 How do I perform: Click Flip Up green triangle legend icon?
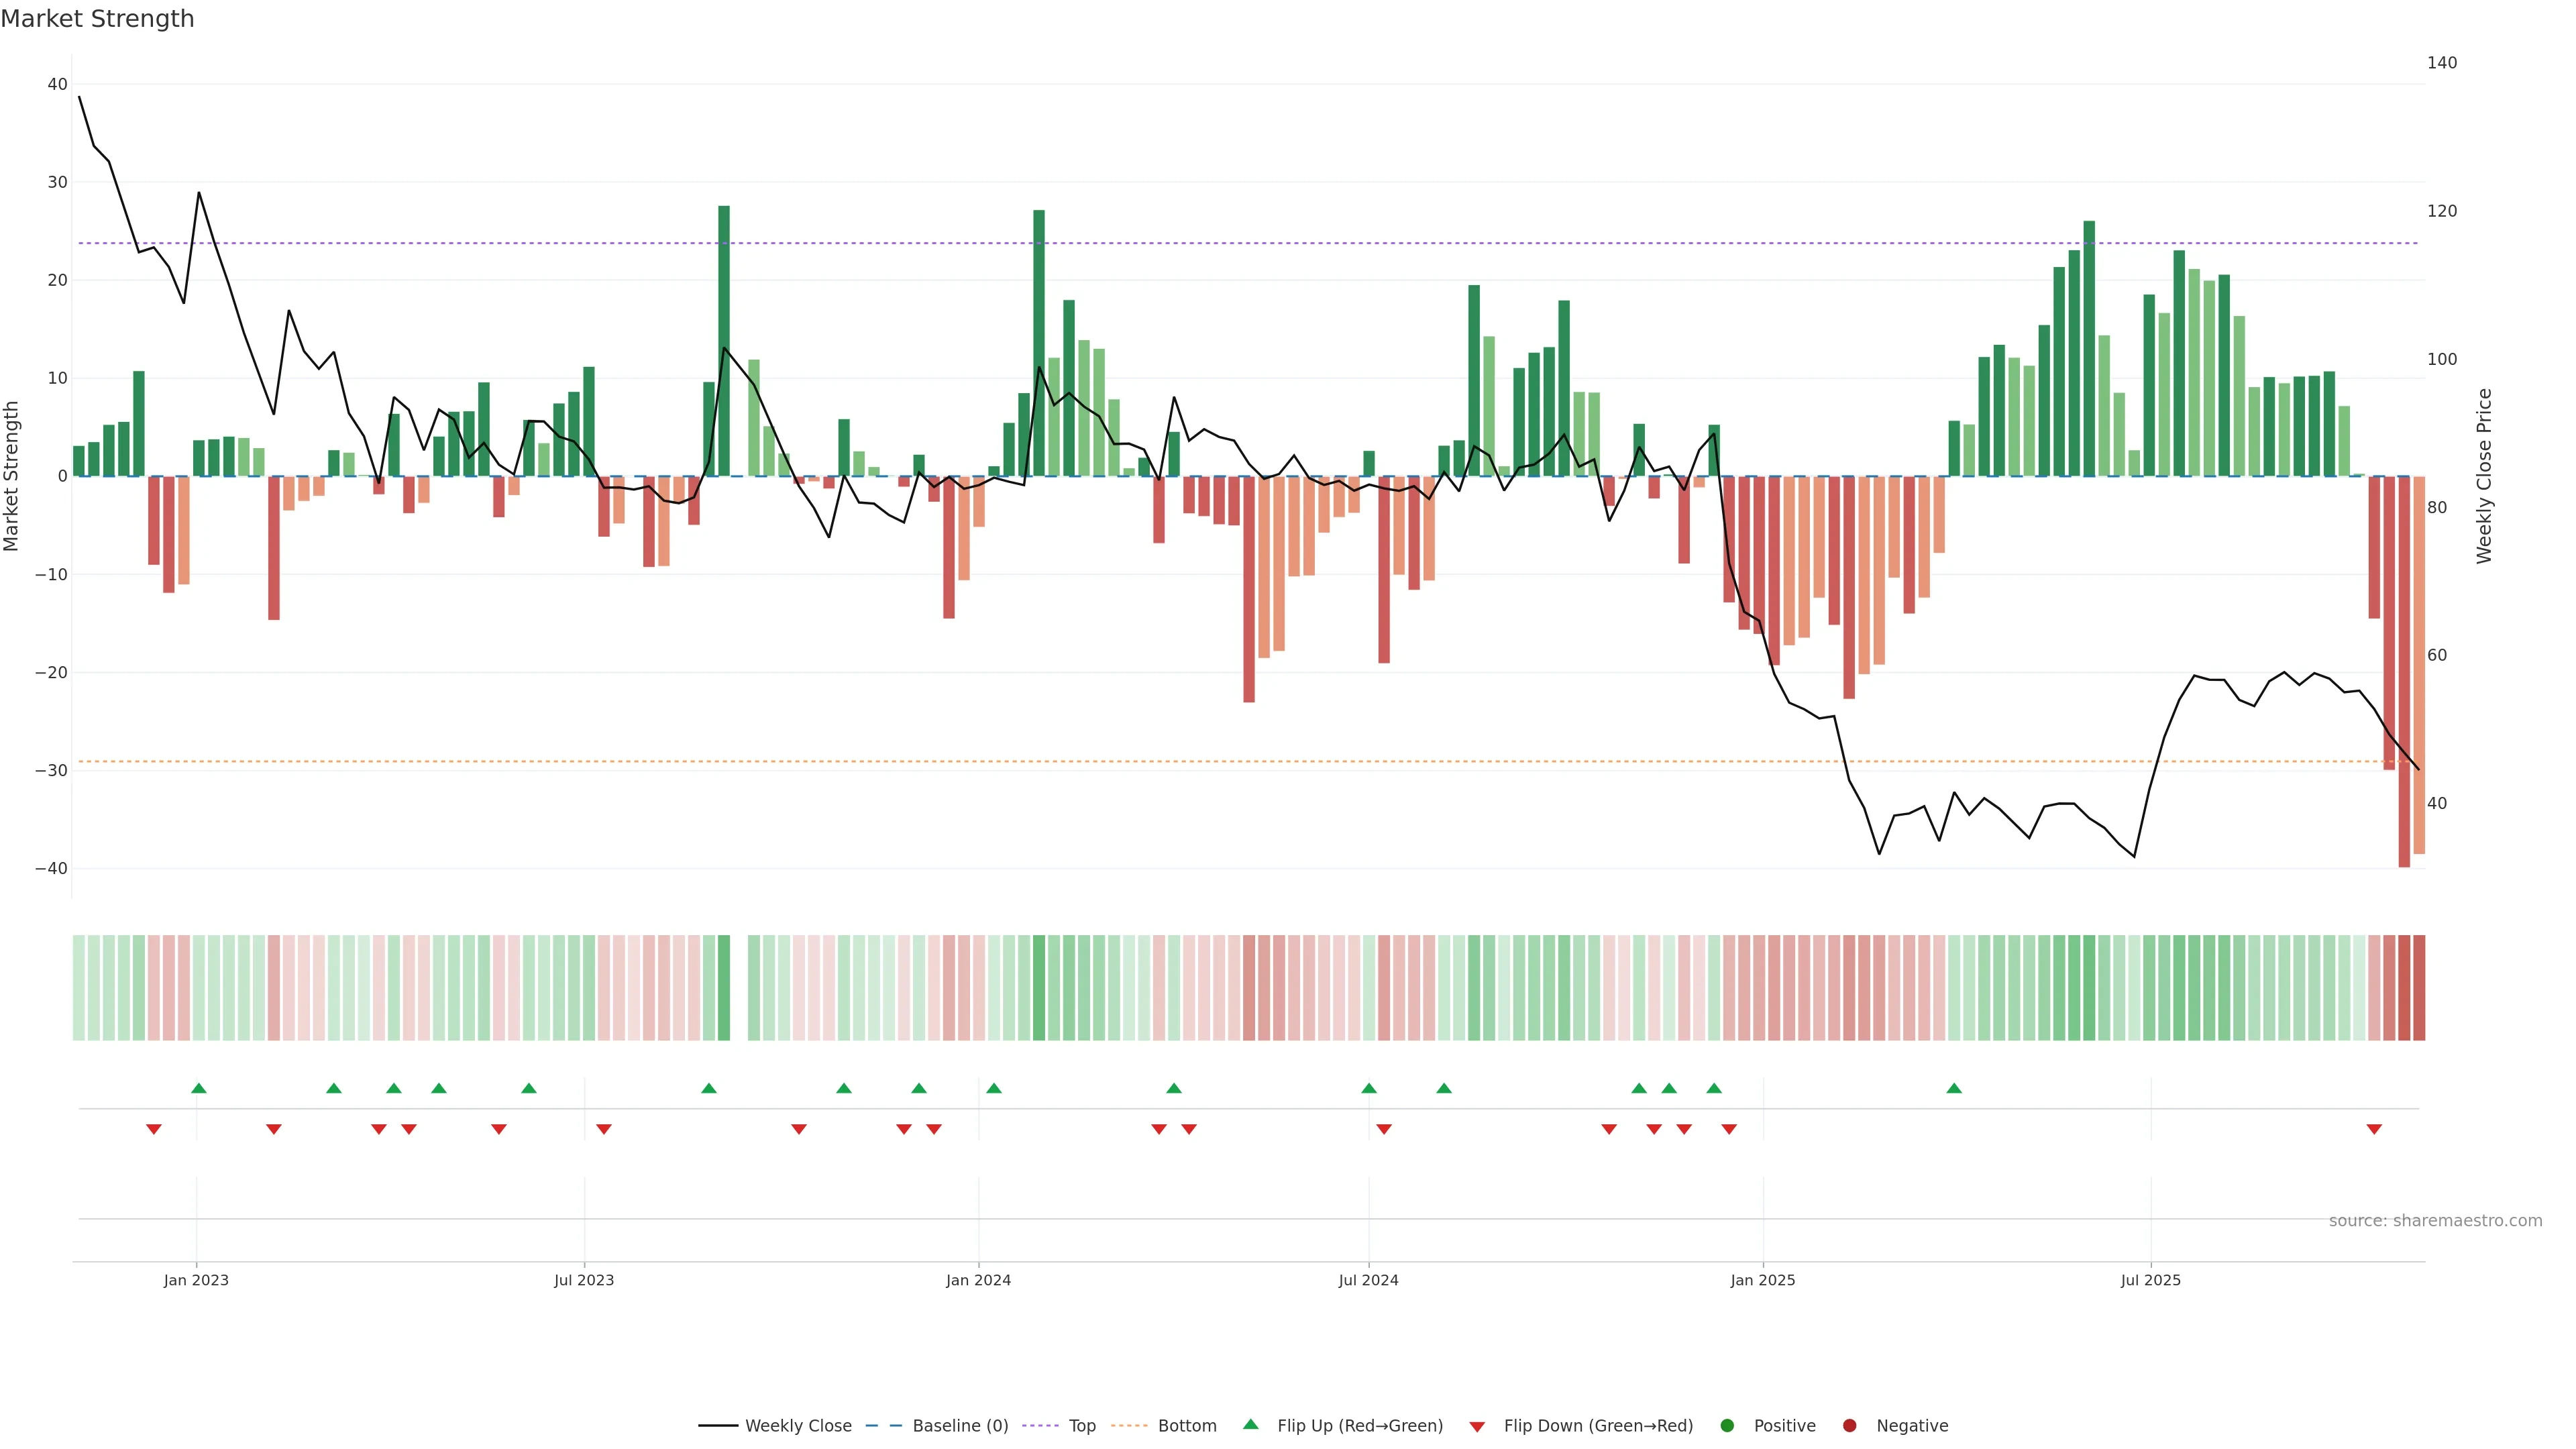[1250, 1424]
